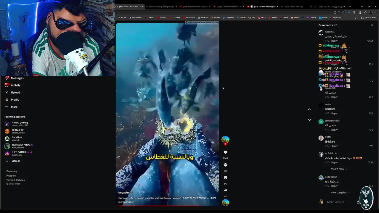Follow creator via red plus badge
The height and width of the screenshot is (213, 379).
click(225, 144)
